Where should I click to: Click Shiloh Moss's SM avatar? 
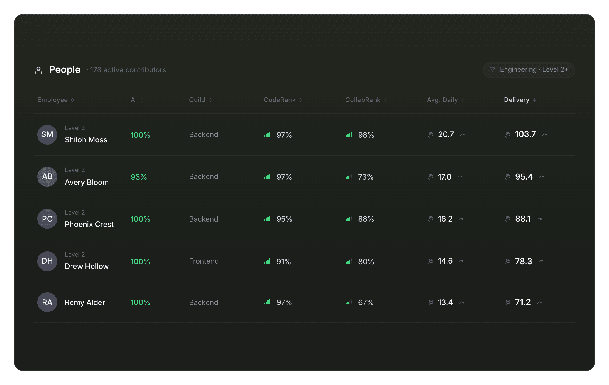point(47,134)
